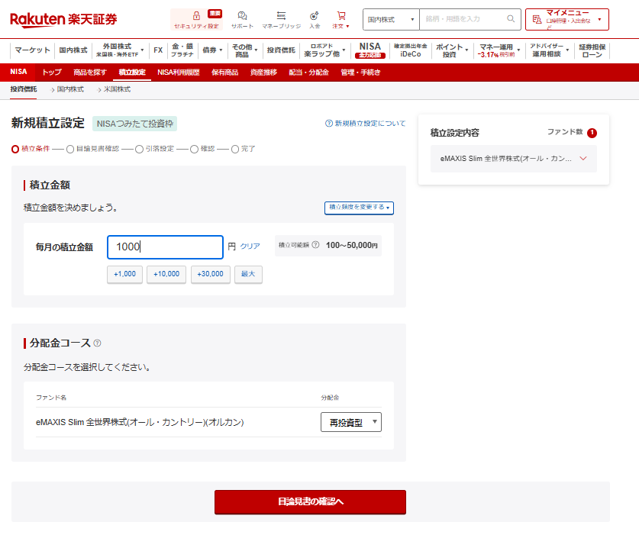Click the NISAつみたて投資枠 badge
Viewport: 639px width, 535px height.
[134, 124]
